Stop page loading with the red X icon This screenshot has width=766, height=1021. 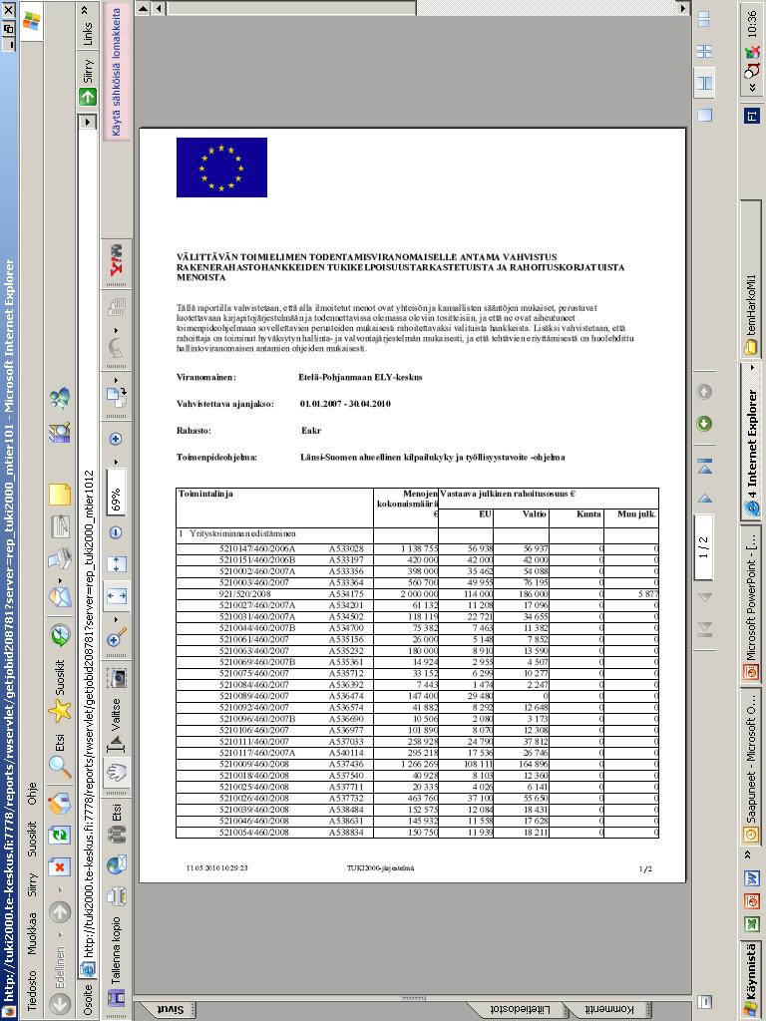point(60,866)
